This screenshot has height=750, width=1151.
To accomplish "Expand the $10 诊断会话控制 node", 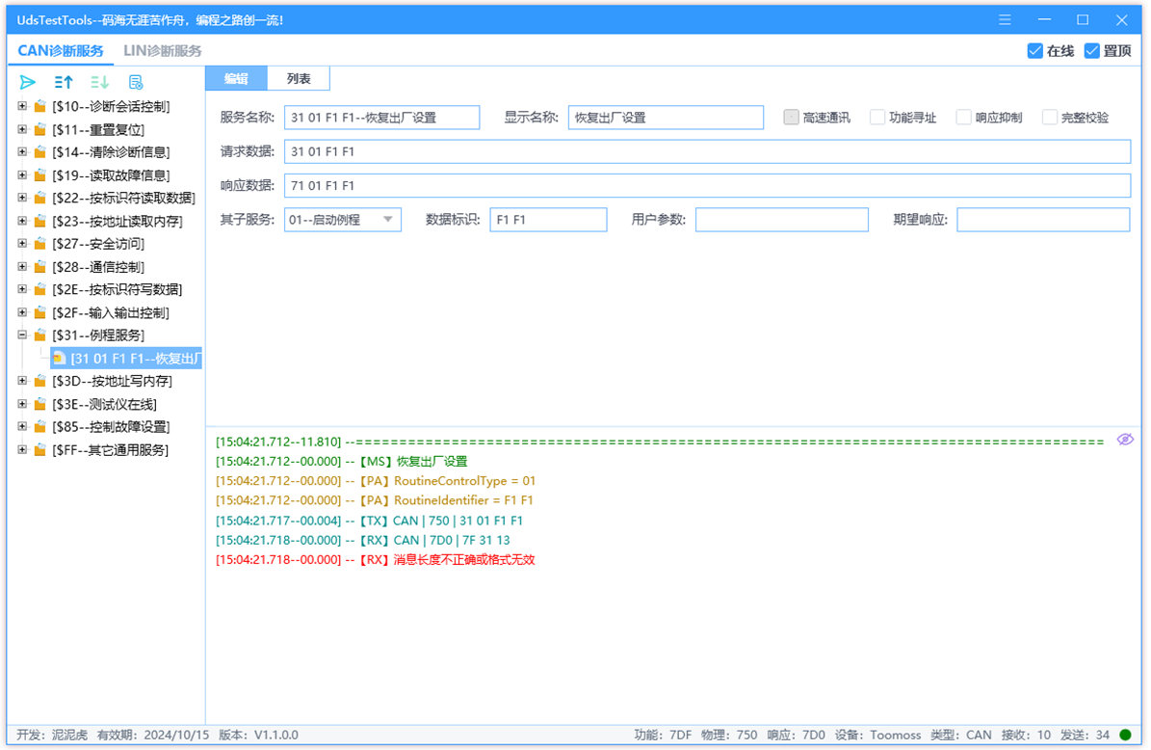I will (22, 106).
